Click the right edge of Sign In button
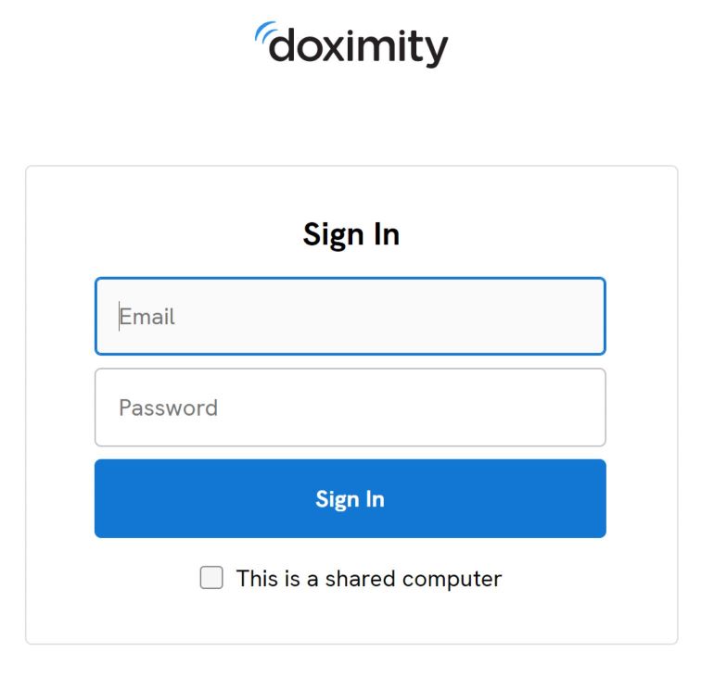The image size is (714, 677). point(596,499)
